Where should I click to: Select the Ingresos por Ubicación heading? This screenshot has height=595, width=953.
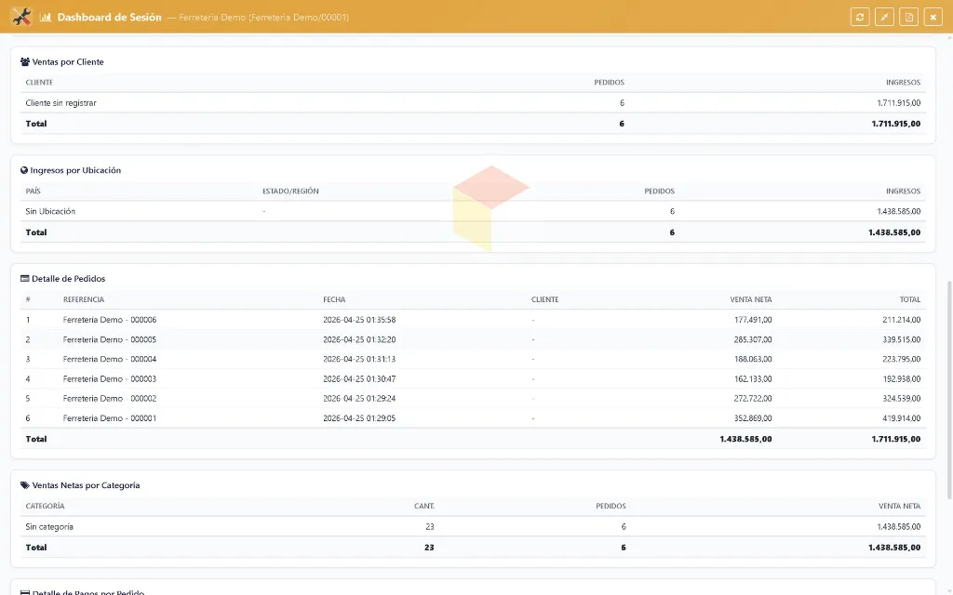pyautogui.click(x=75, y=171)
